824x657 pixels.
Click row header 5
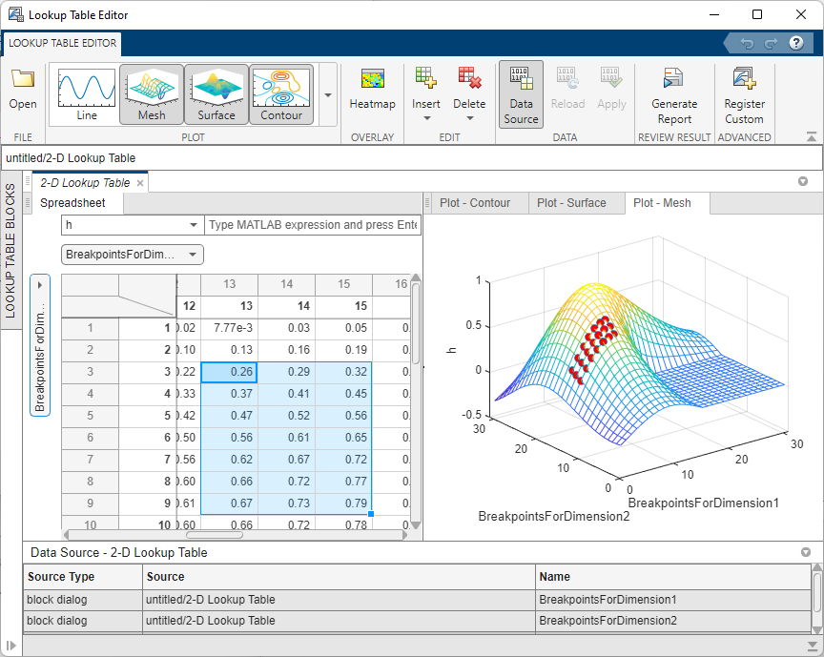[90, 416]
